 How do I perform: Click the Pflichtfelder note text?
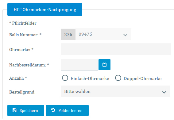click(23, 23)
